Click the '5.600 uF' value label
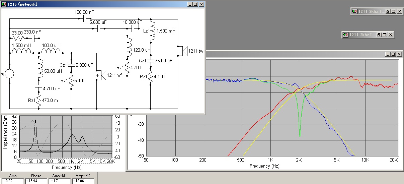Viewport: 404px width, 184px height. coord(98,22)
